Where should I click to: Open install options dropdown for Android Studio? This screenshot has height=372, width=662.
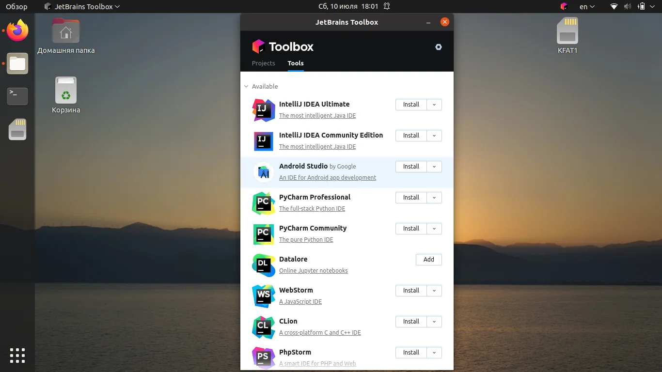434,167
